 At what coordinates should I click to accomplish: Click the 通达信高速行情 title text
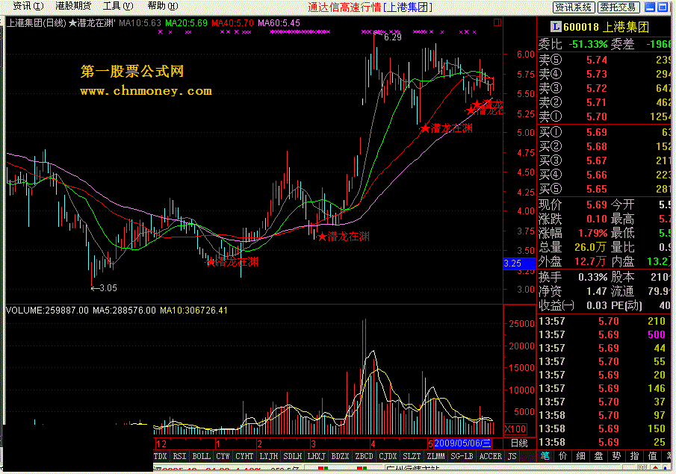344,7
